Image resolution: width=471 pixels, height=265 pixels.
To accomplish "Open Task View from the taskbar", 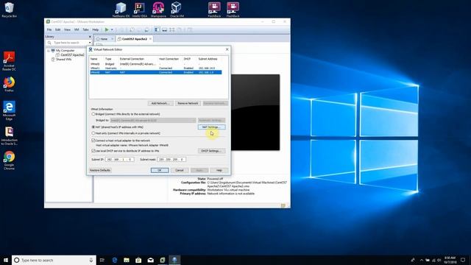I will coord(102,260).
